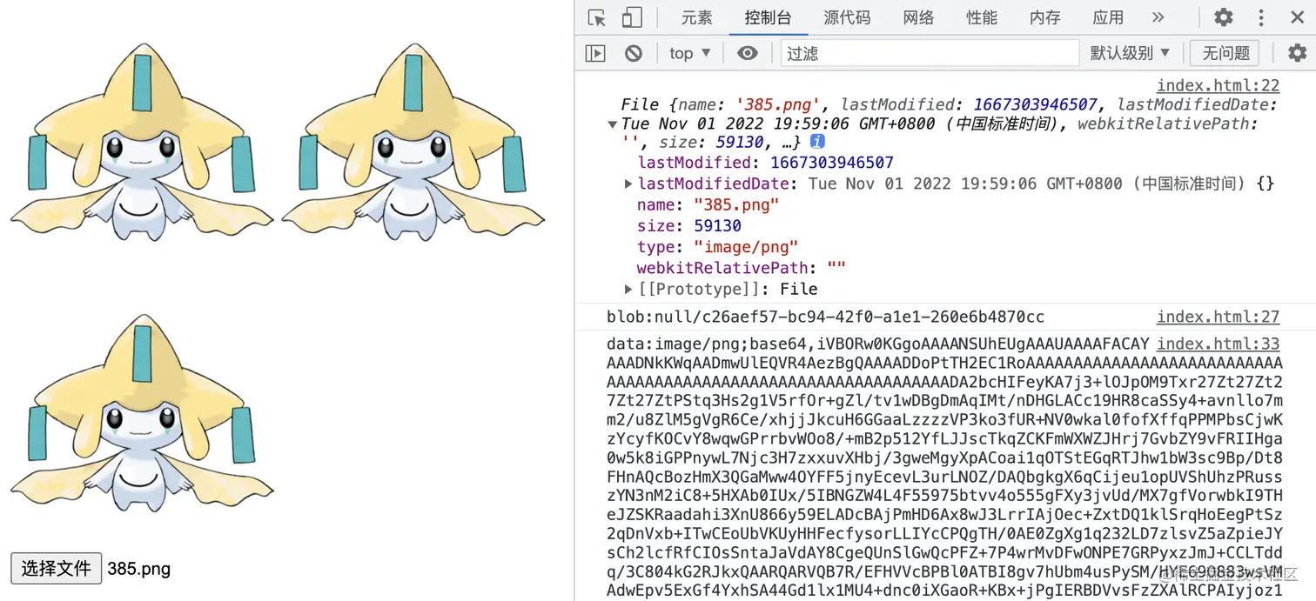Click the top-left Jirachi image
Screen dimensions: 1316x601
pos(143,143)
